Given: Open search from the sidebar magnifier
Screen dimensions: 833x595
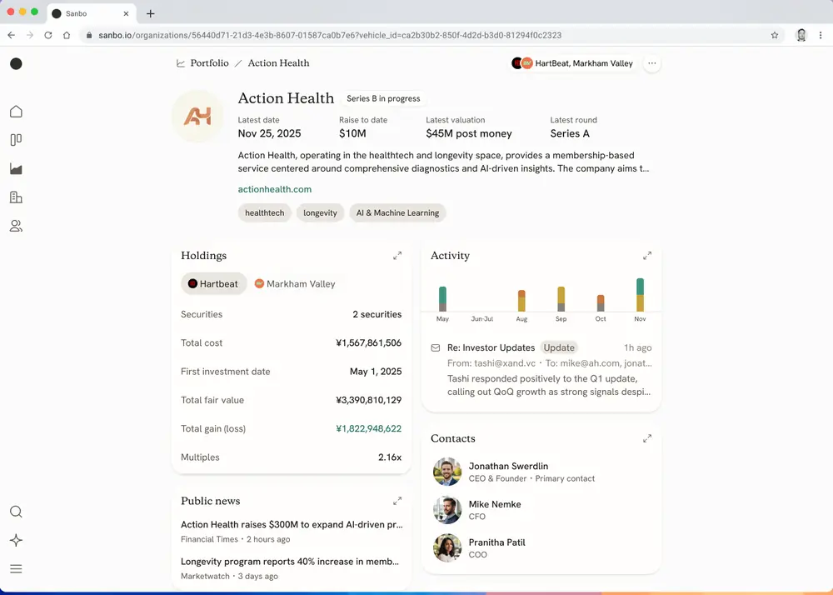Looking at the screenshot, I should [16, 512].
